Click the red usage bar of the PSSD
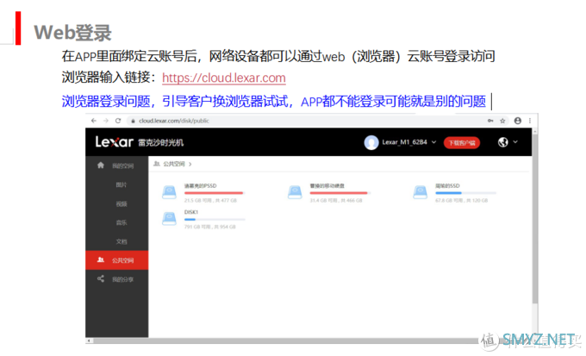This screenshot has height=356, width=586. click(215, 193)
